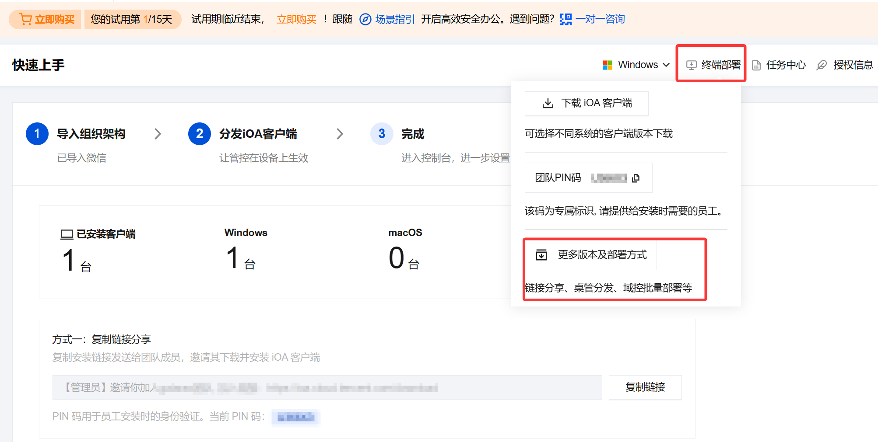This screenshot has width=878, height=442.
Task: Select step 1 导入组织架构
Action: (91, 134)
